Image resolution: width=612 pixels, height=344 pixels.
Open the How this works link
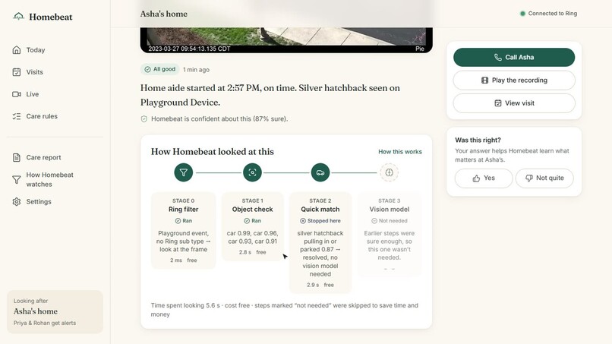tap(400, 152)
